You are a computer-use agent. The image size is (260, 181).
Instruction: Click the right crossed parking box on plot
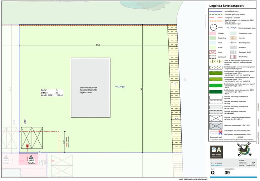(x=37, y=138)
